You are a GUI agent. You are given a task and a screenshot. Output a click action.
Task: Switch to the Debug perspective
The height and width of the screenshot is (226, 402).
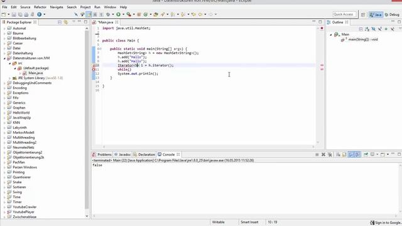click(392, 15)
